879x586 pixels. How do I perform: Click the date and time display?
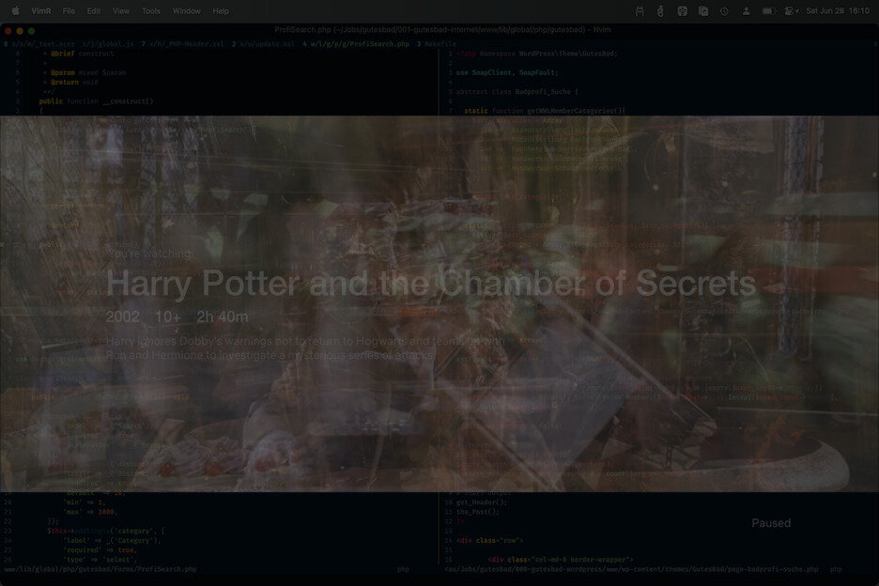pyautogui.click(x=838, y=10)
